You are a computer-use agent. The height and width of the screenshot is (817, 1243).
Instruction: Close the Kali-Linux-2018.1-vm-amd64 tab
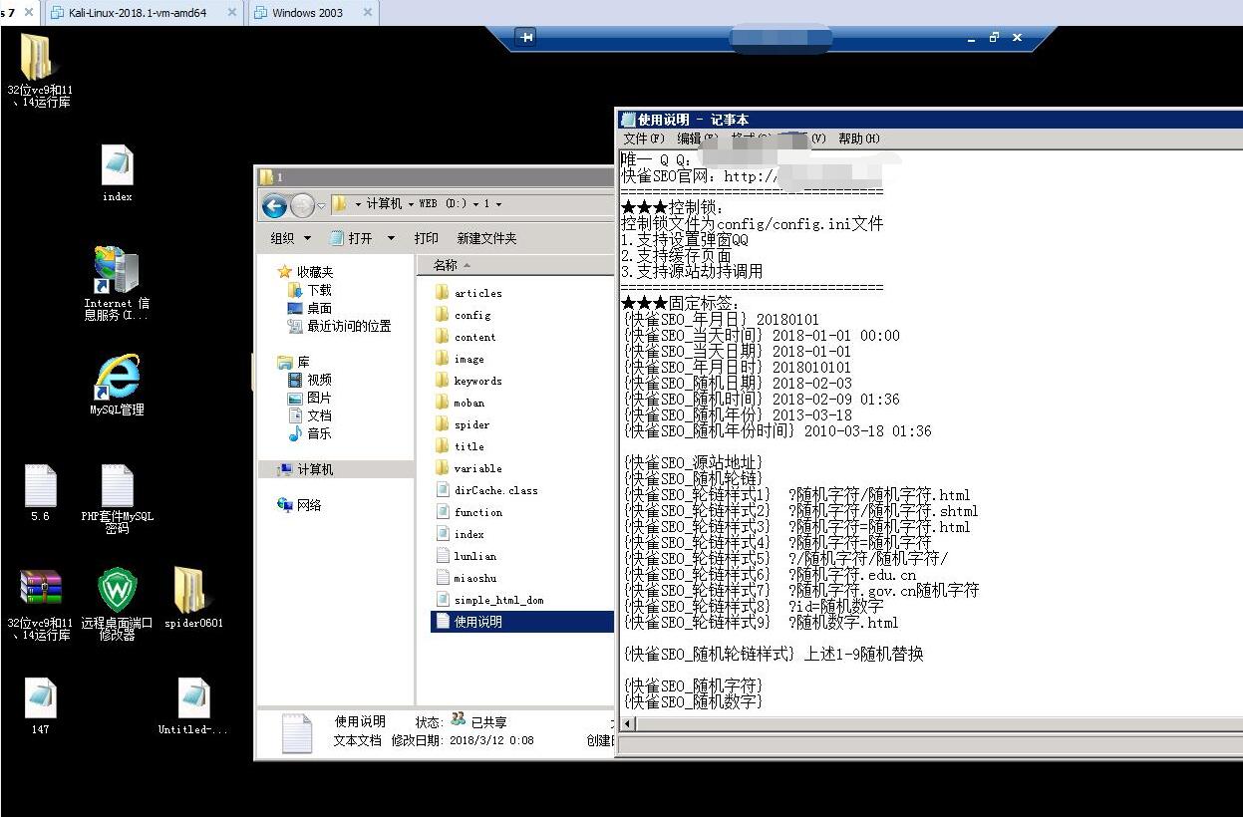232,13
